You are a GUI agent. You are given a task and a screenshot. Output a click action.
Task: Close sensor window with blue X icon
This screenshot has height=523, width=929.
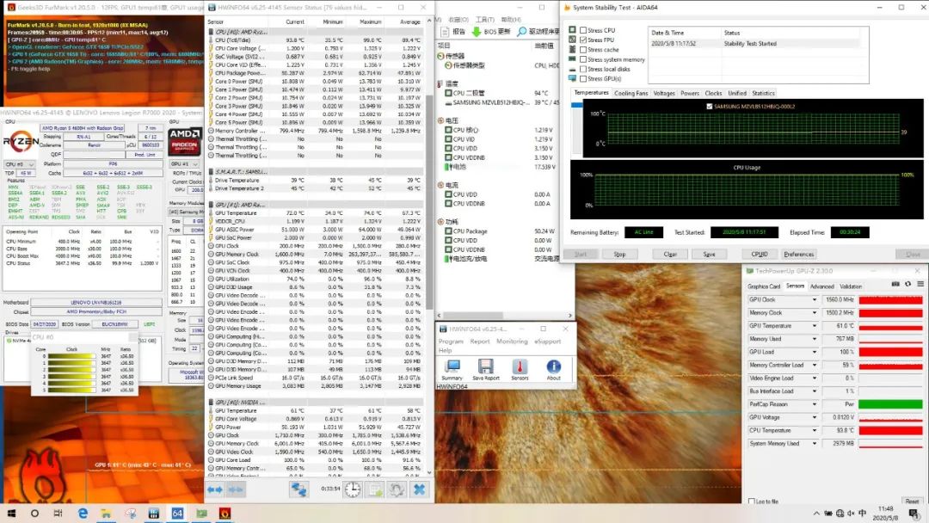coord(419,489)
